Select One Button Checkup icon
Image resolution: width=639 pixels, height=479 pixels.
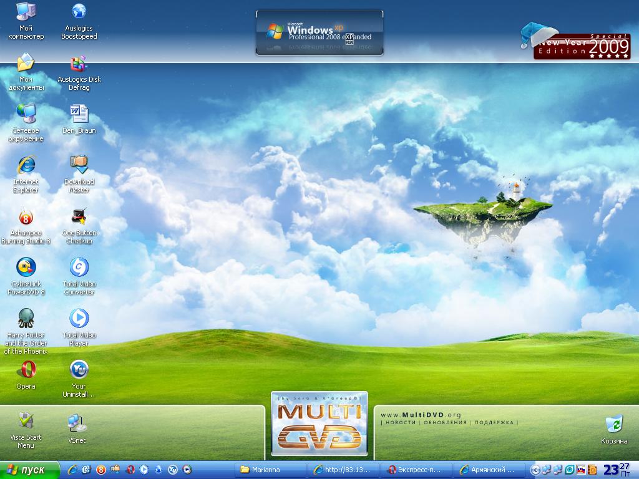[79, 218]
